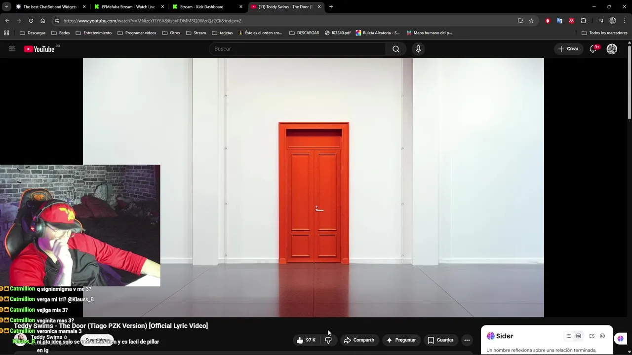Open Chrome three-dot main menu
The width and height of the screenshot is (632, 355).
(624, 21)
